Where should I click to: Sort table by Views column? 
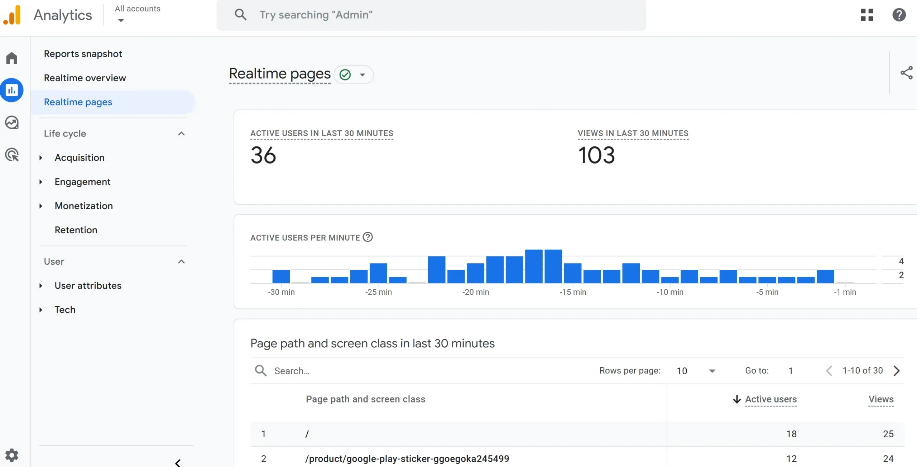click(x=881, y=399)
